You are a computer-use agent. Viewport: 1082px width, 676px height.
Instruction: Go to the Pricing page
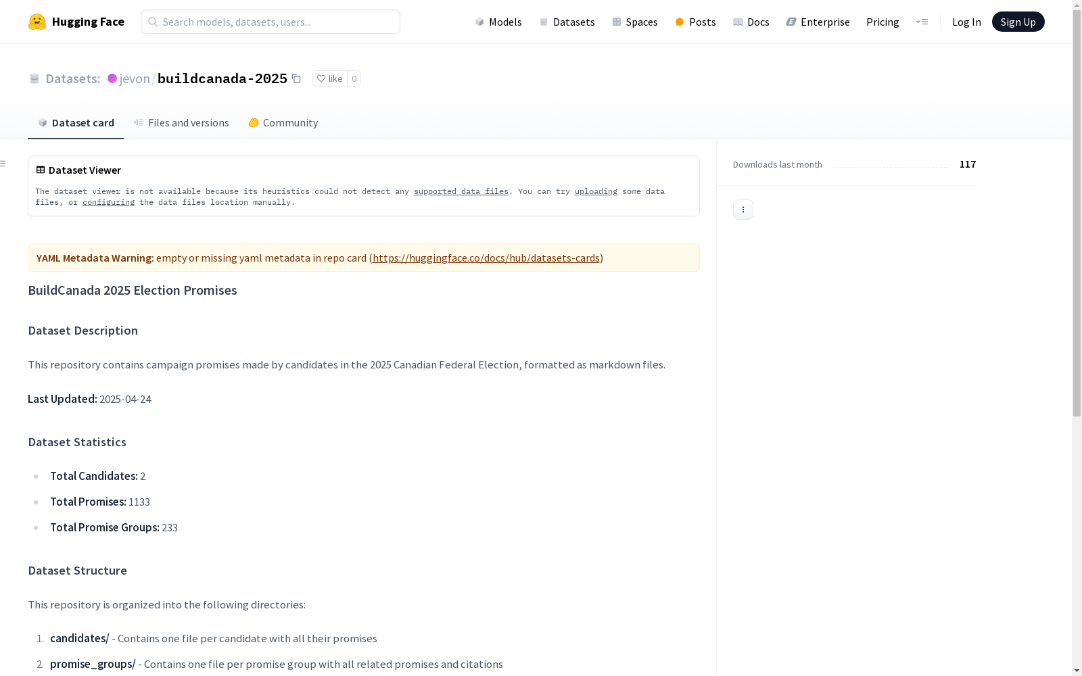click(x=883, y=22)
